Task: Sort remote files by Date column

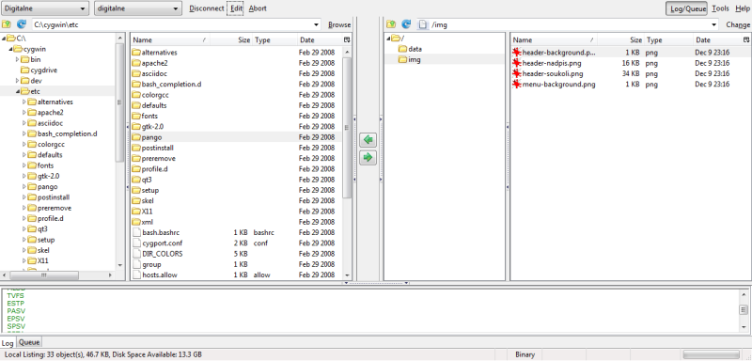Action: [717, 40]
